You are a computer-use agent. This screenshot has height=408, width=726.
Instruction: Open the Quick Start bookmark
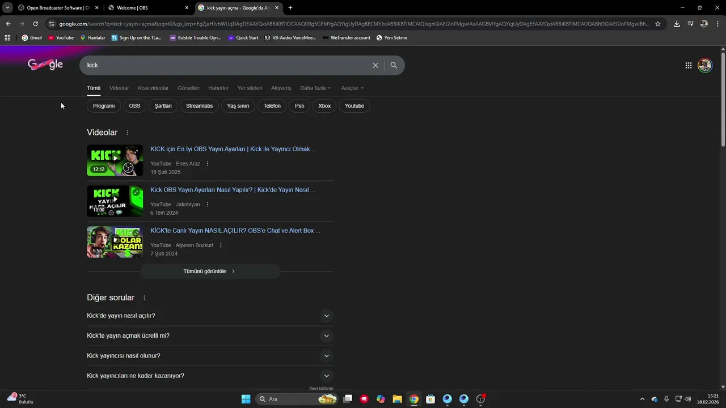tap(243, 37)
